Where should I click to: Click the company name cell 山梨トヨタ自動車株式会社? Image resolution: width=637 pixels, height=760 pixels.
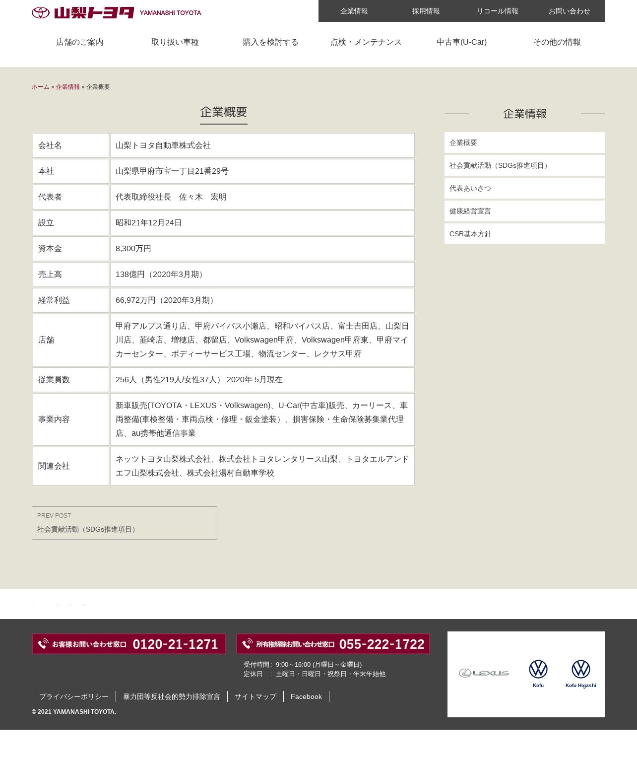pyautogui.click(x=262, y=145)
